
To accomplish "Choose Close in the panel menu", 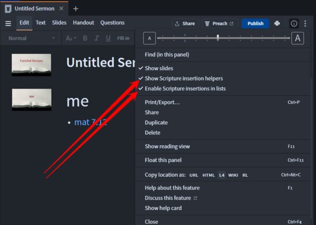I will coord(223,222).
